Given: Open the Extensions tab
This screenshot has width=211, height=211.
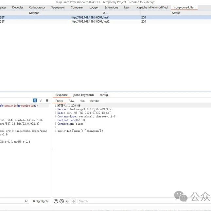Looking at the screenshot, I should pos(111,8).
